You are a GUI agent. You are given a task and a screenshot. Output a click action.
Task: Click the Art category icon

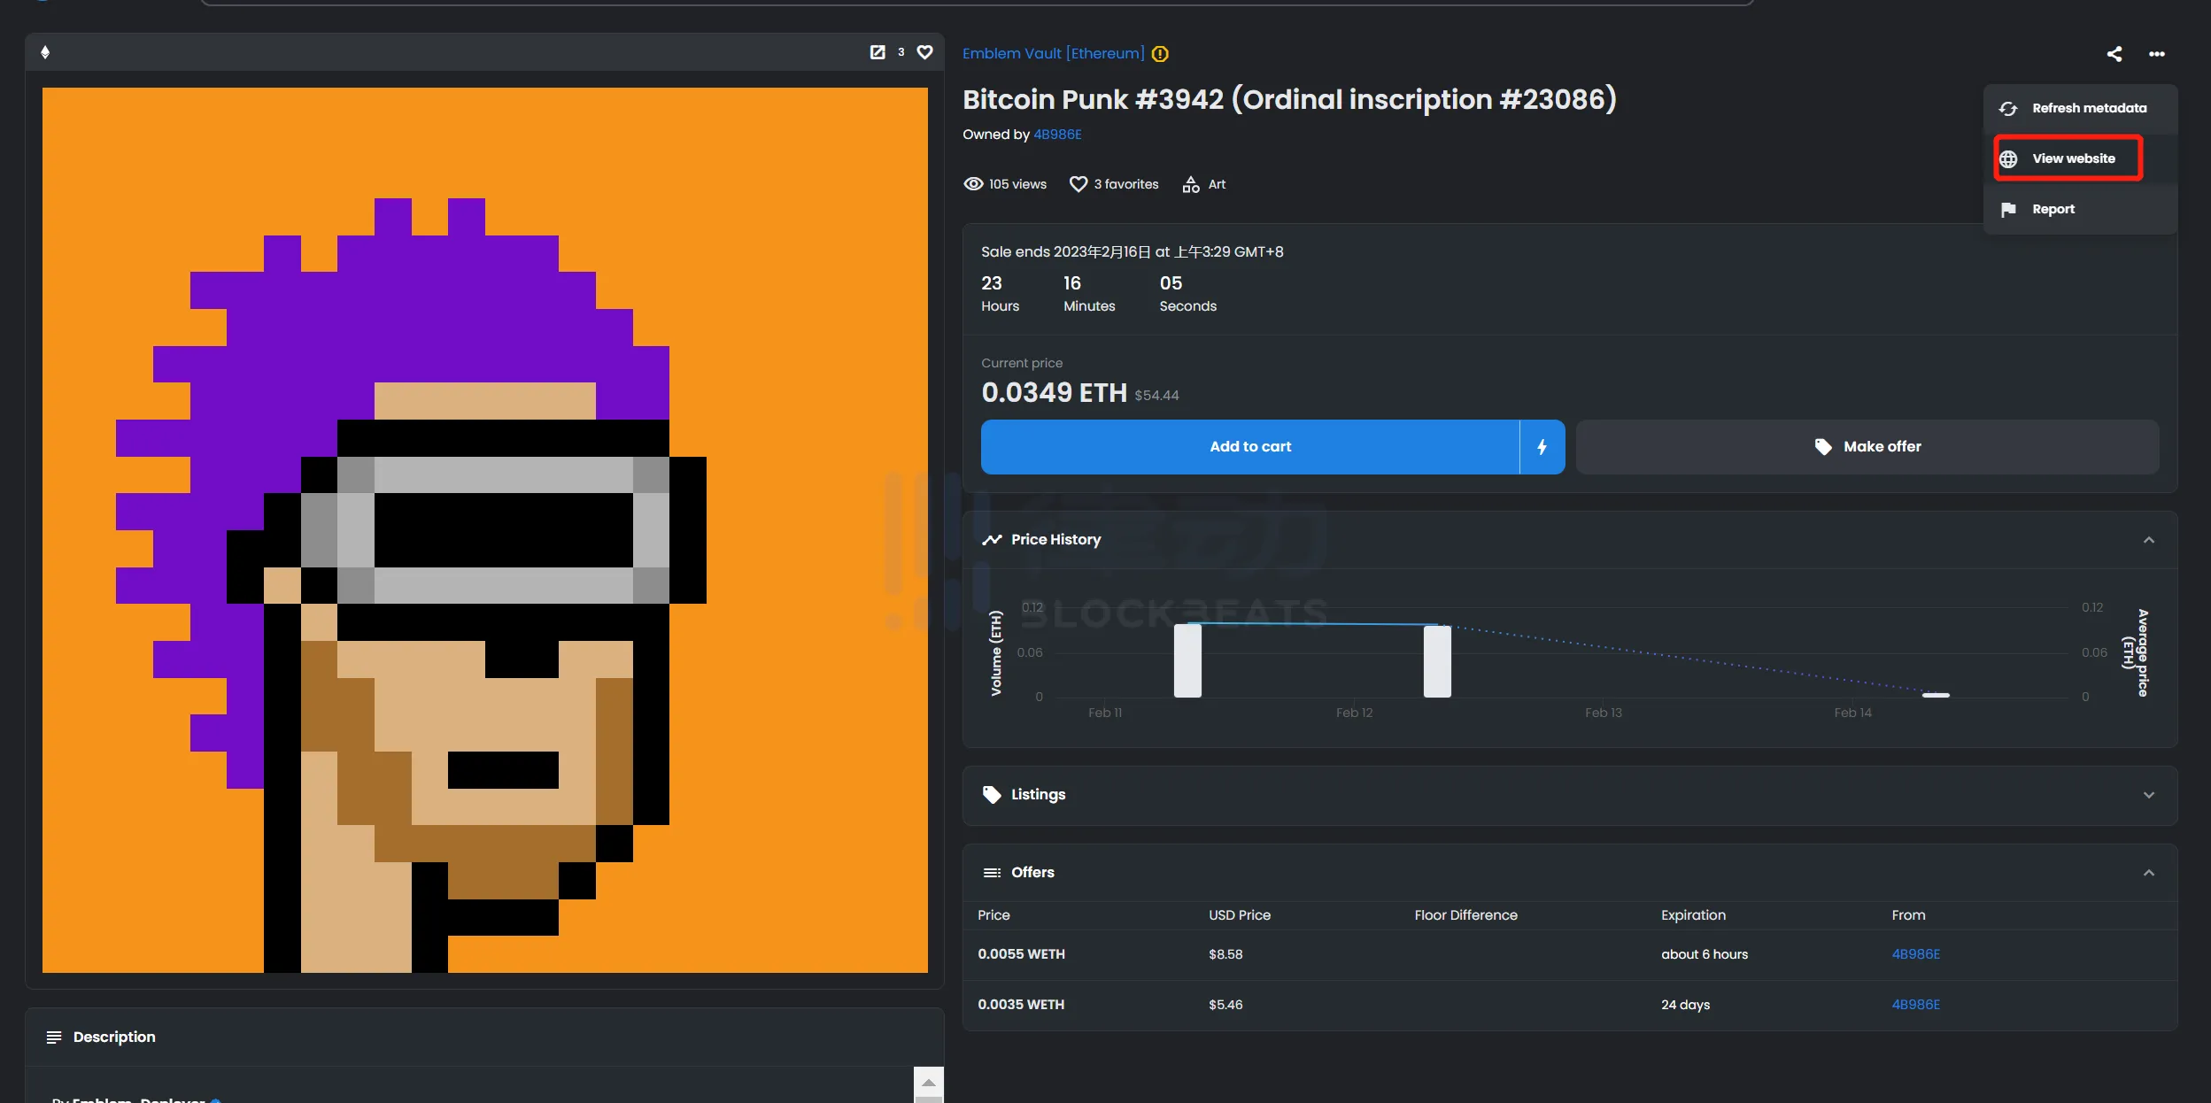(x=1191, y=184)
